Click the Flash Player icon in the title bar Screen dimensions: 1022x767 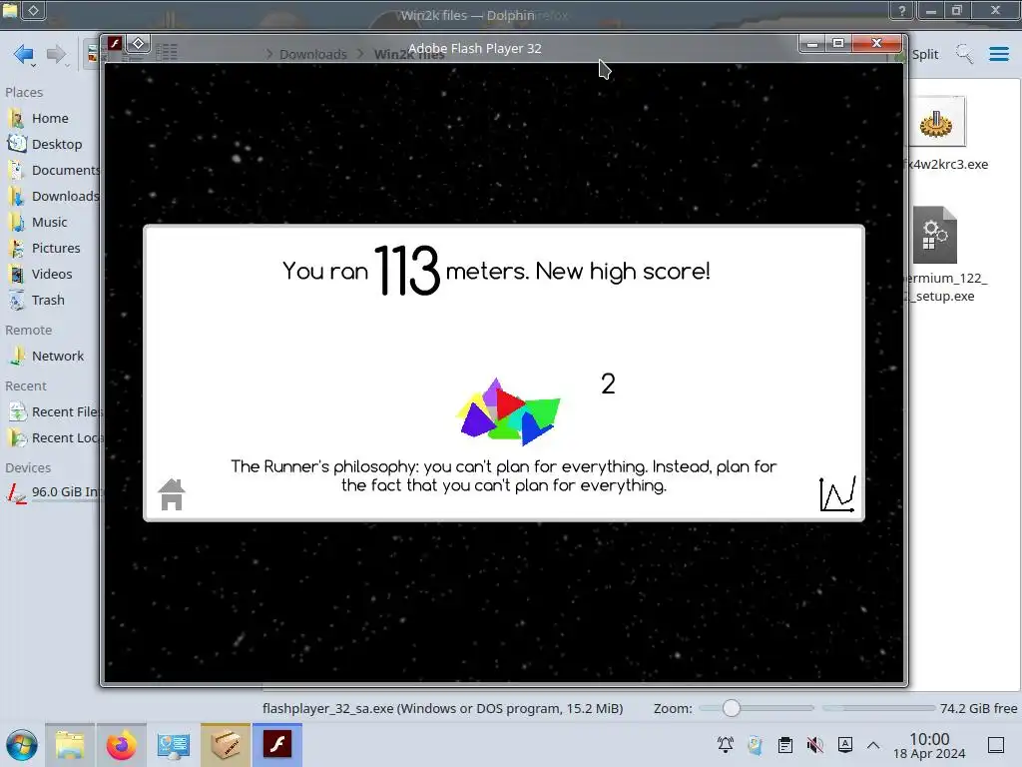[115, 44]
